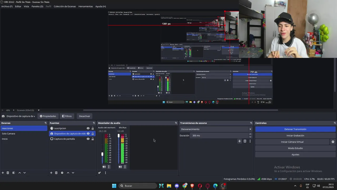Click the preview horizontal scrollbar

pyautogui.click(x=180, y=110)
